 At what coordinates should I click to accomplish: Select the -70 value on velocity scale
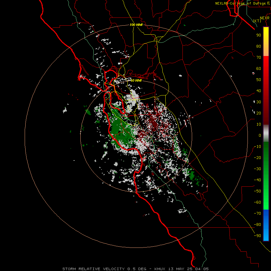(257, 213)
